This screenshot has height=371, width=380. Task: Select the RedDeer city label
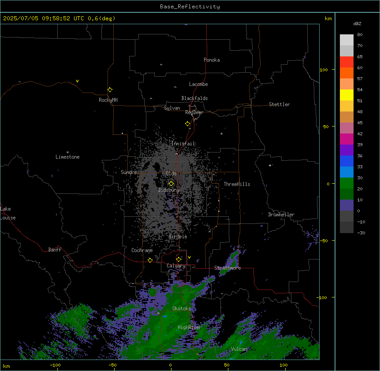tap(194, 112)
